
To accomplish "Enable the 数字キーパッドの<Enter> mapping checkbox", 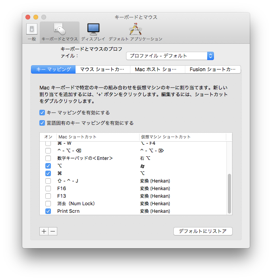I will 48,158.
